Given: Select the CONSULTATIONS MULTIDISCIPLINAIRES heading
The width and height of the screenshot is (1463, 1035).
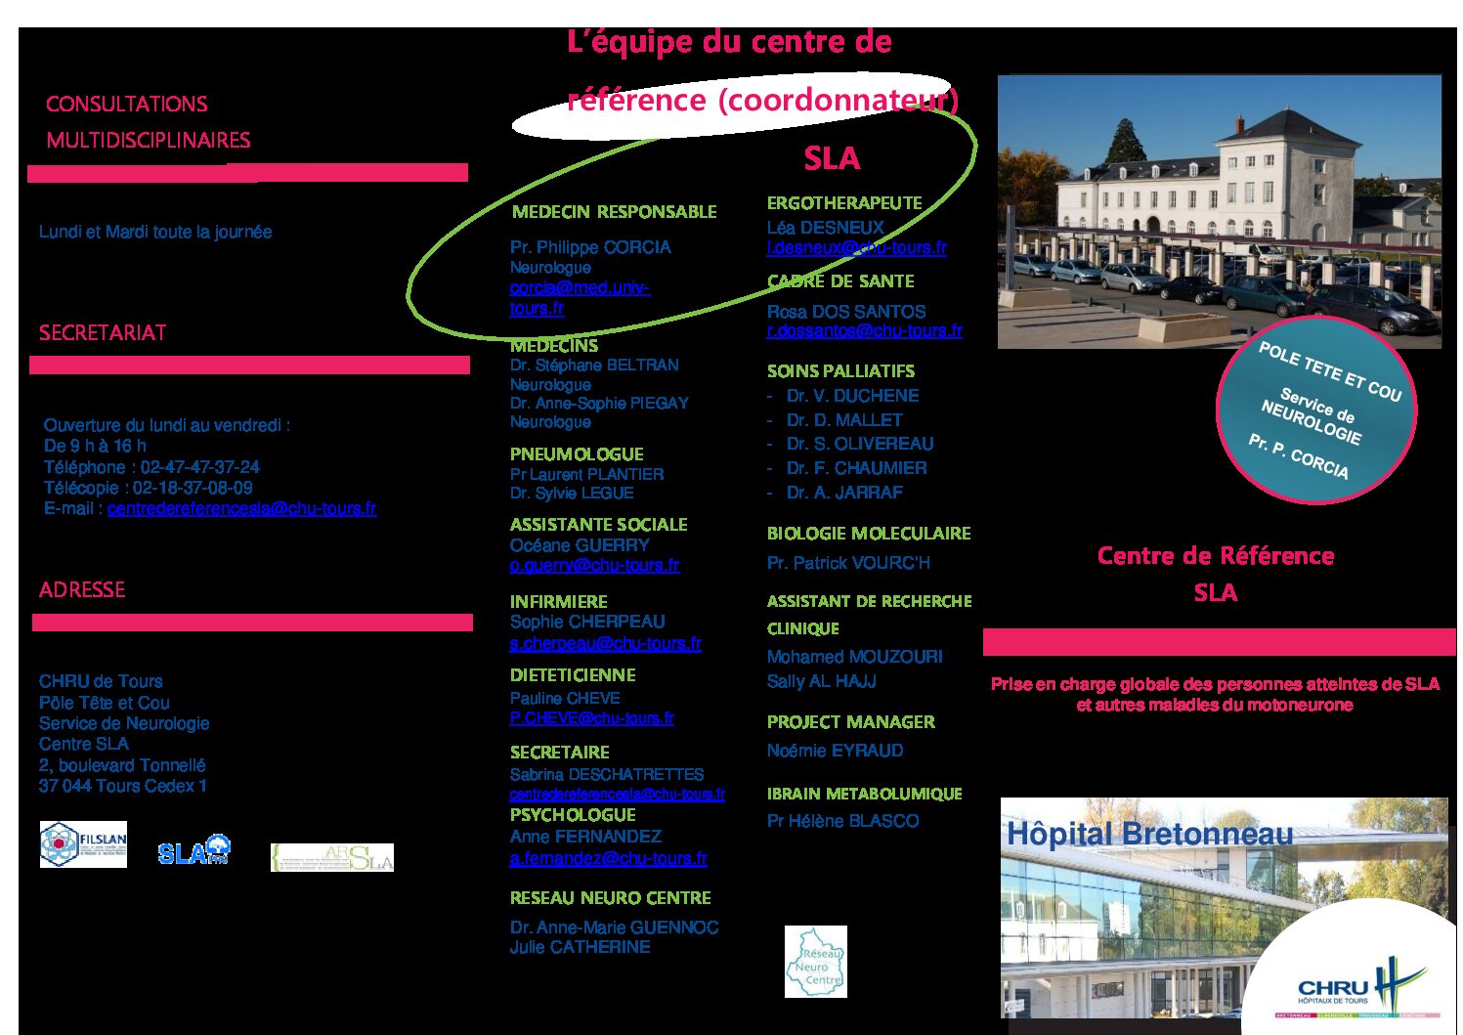Looking at the screenshot, I should point(148,122).
